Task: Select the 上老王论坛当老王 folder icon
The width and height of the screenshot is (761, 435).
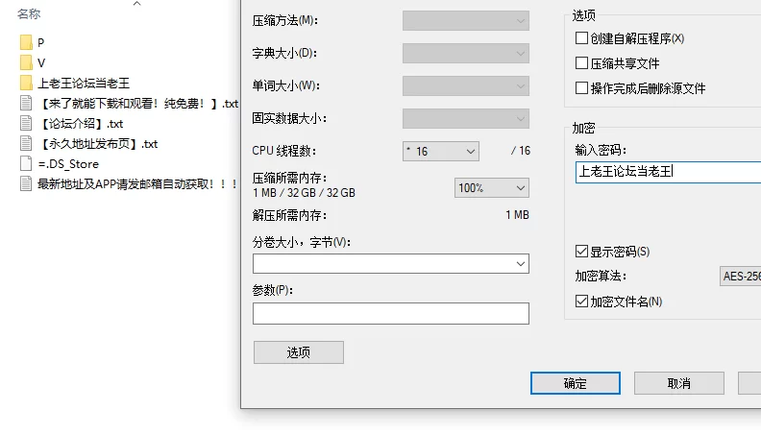Action: coord(26,83)
